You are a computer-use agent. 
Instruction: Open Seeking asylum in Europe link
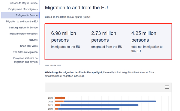point(23,28)
